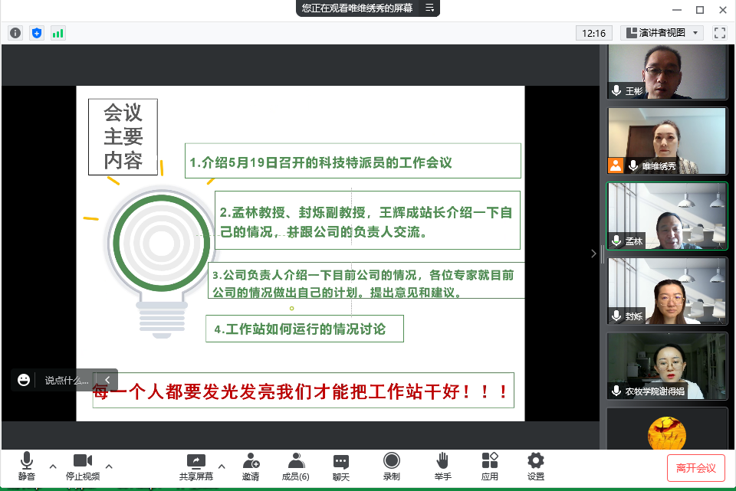Start recording with the 录制 button
736x491 pixels.
tap(392, 466)
